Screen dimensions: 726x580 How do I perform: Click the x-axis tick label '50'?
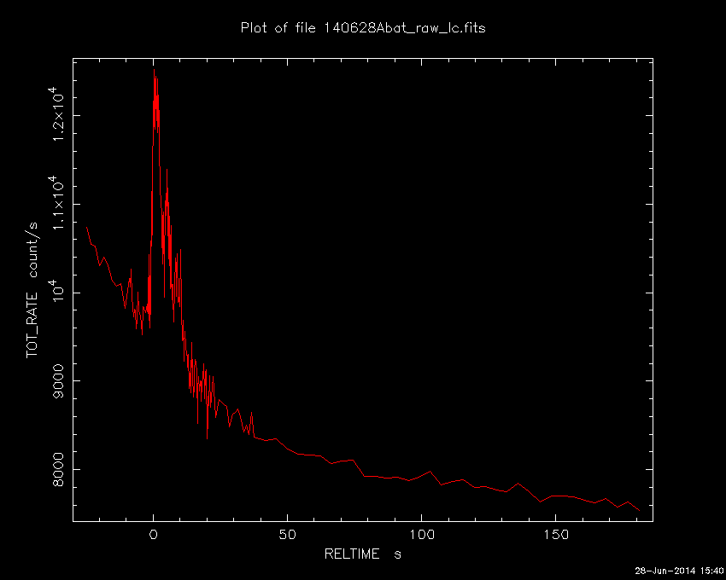tap(287, 535)
